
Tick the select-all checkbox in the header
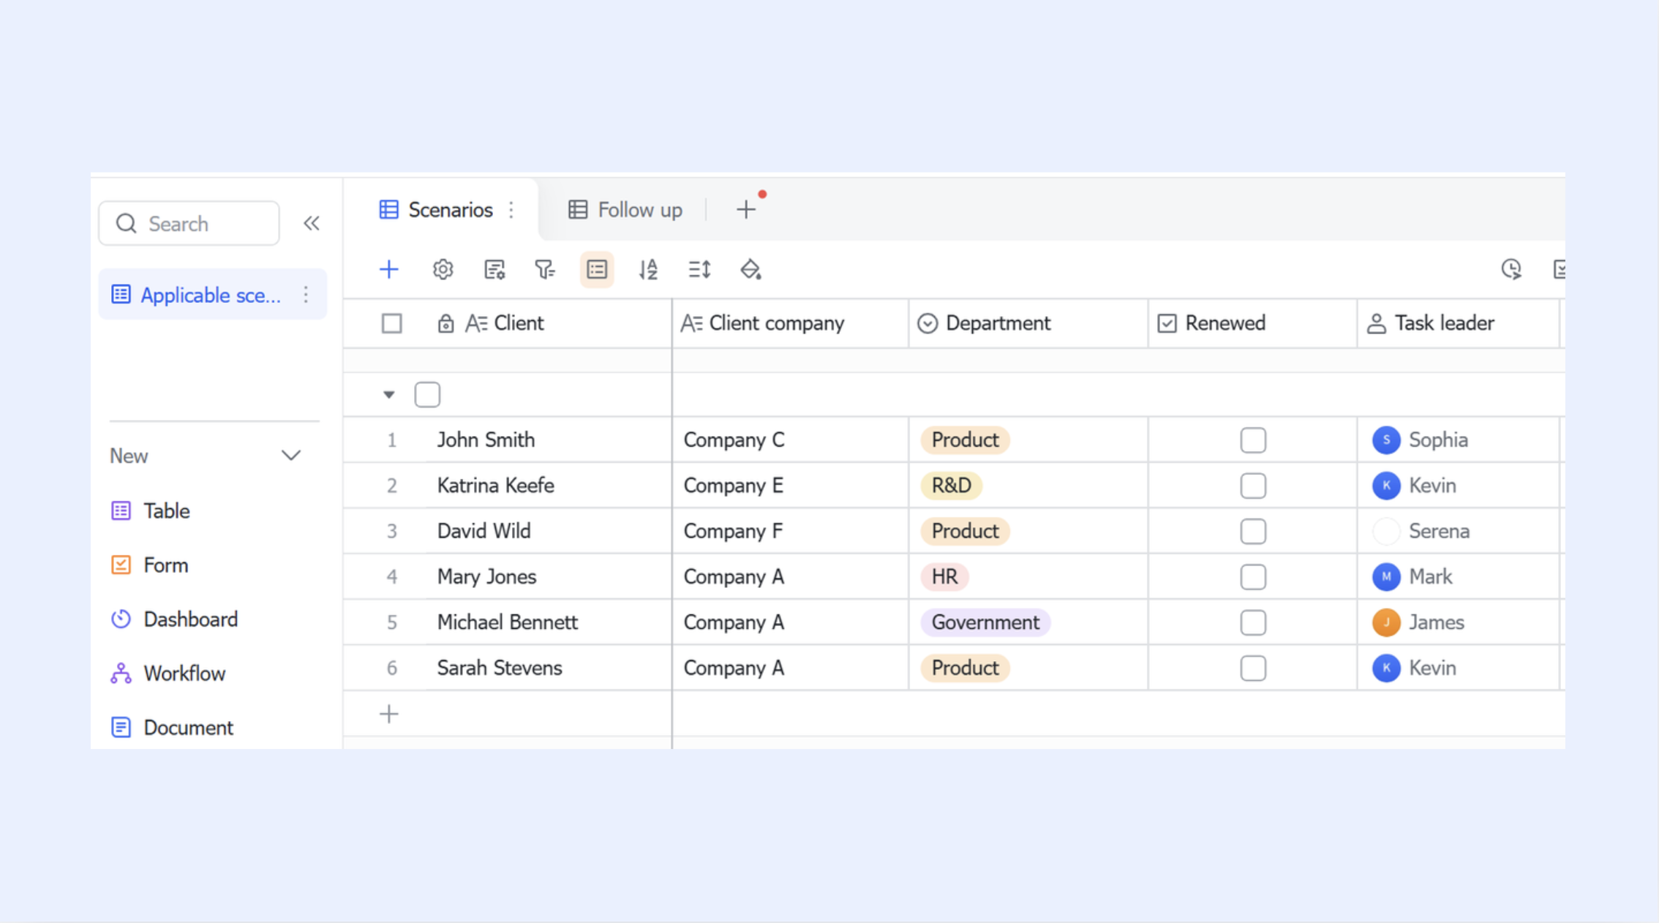[392, 323]
